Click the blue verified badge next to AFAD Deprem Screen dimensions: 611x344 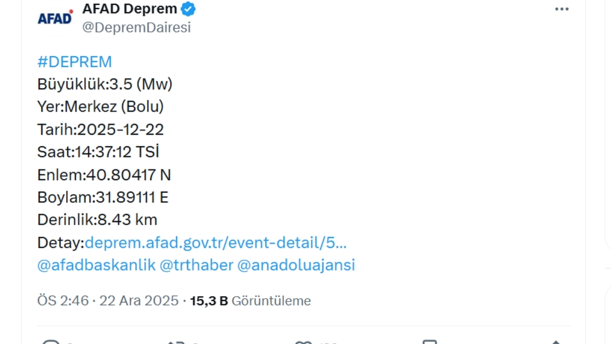[x=188, y=9]
